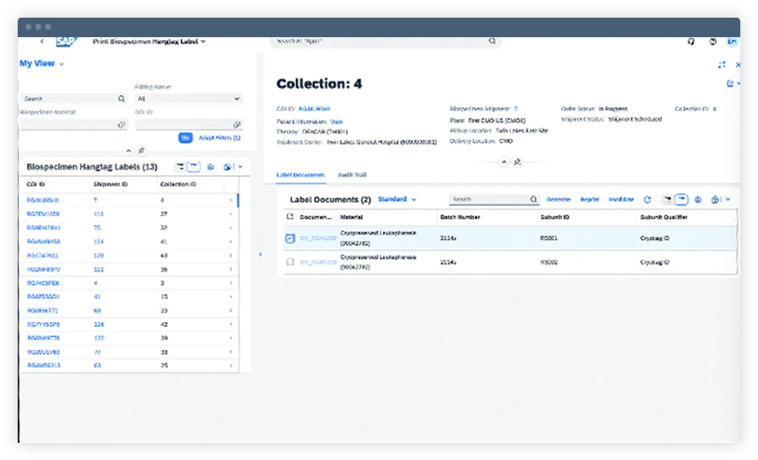Image resolution: width=758 pixels, height=460 pixels.
Task: Open Label Documents table settings
Action: (x=699, y=199)
